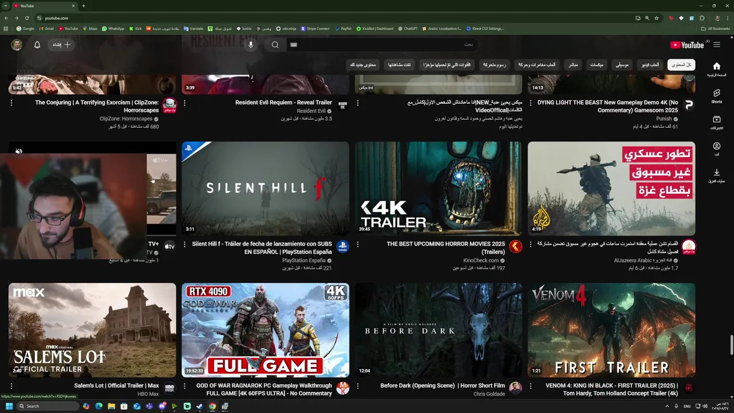Screen dimensions: 734x413
Task: Open the Punish channel avatar
Action: (x=689, y=105)
